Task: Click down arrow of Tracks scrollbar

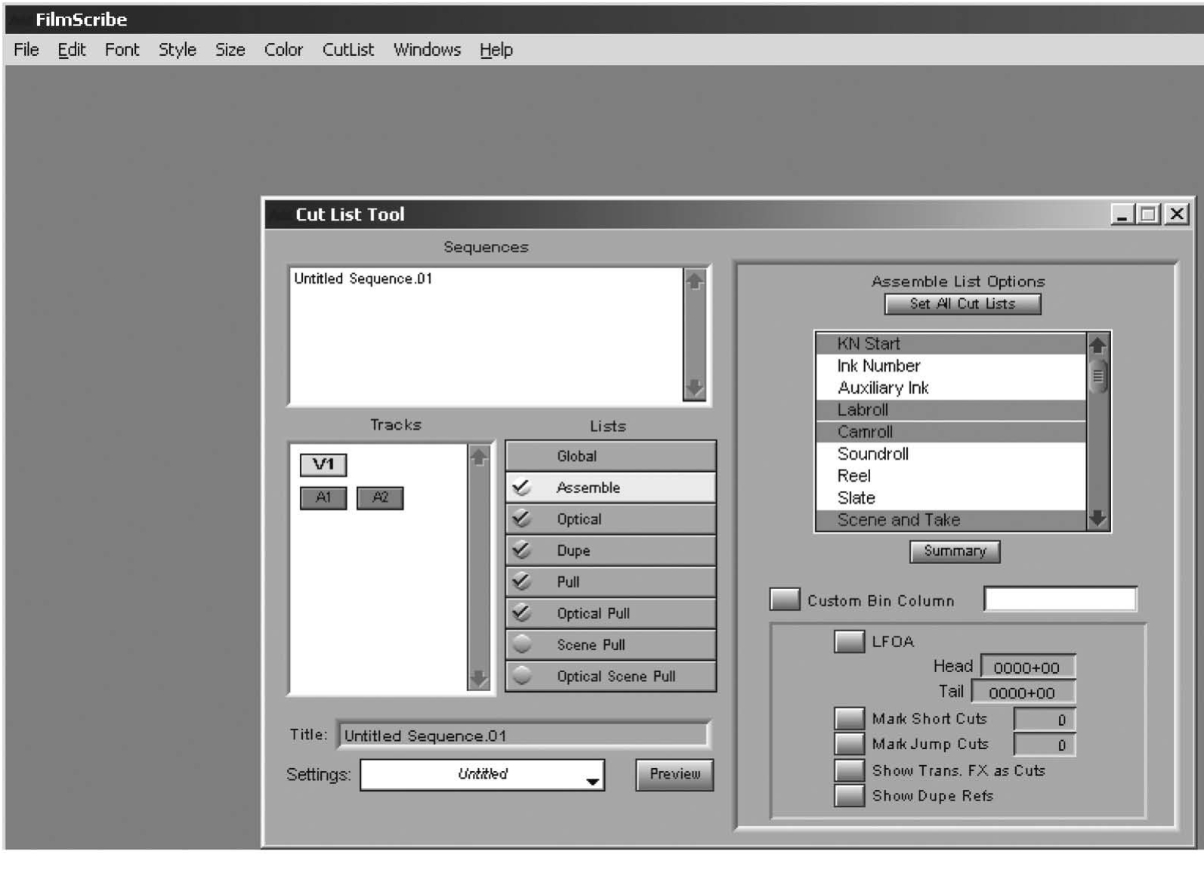Action: [x=479, y=678]
